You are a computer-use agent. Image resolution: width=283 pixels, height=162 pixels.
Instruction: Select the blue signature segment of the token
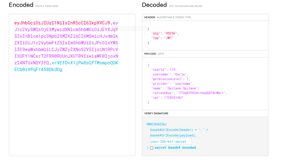66,66
